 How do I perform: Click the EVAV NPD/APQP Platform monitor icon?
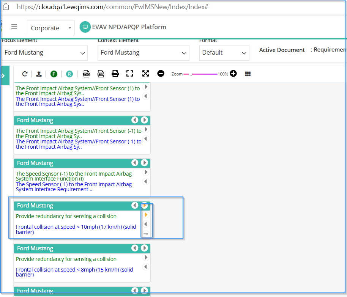point(85,27)
